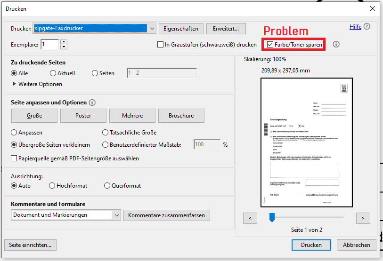Check Papierquelle gemäß PDF-Seitengröße auswählen
The width and height of the screenshot is (383, 261).
[14, 158]
